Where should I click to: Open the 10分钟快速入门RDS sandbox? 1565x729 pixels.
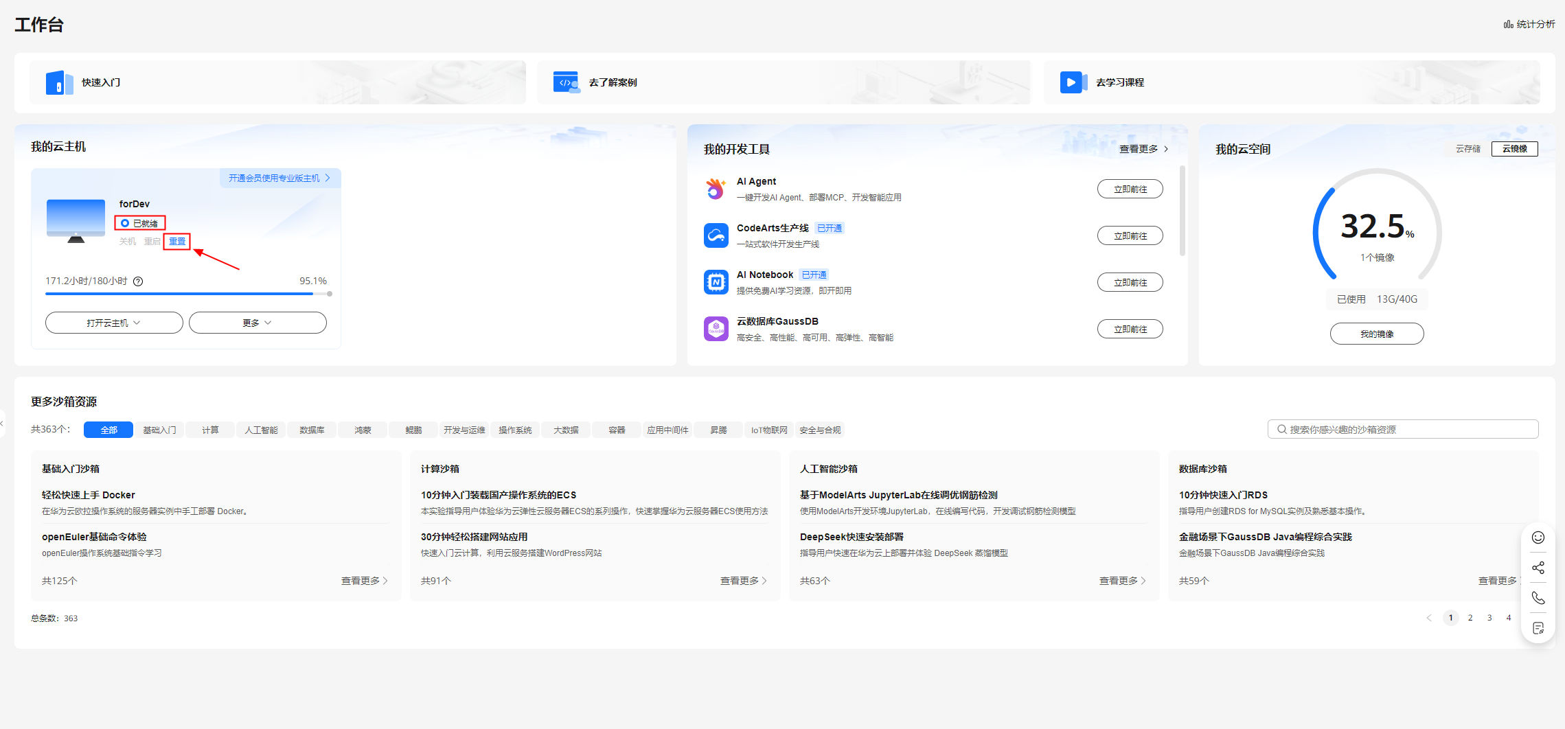[x=1223, y=495]
